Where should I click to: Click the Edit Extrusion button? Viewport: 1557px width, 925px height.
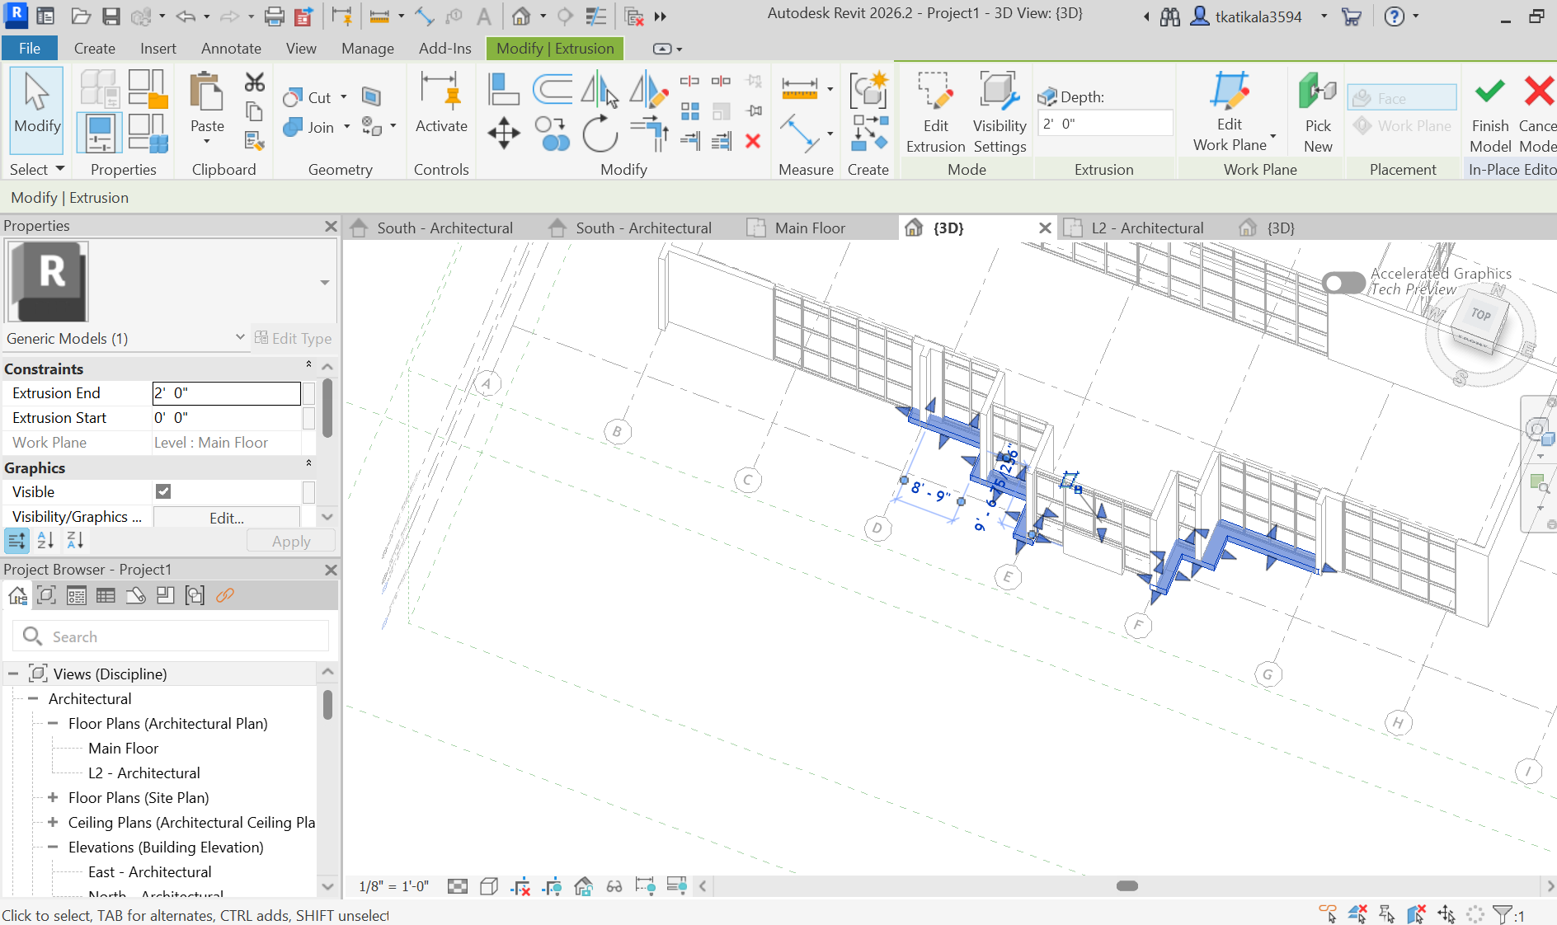click(935, 113)
